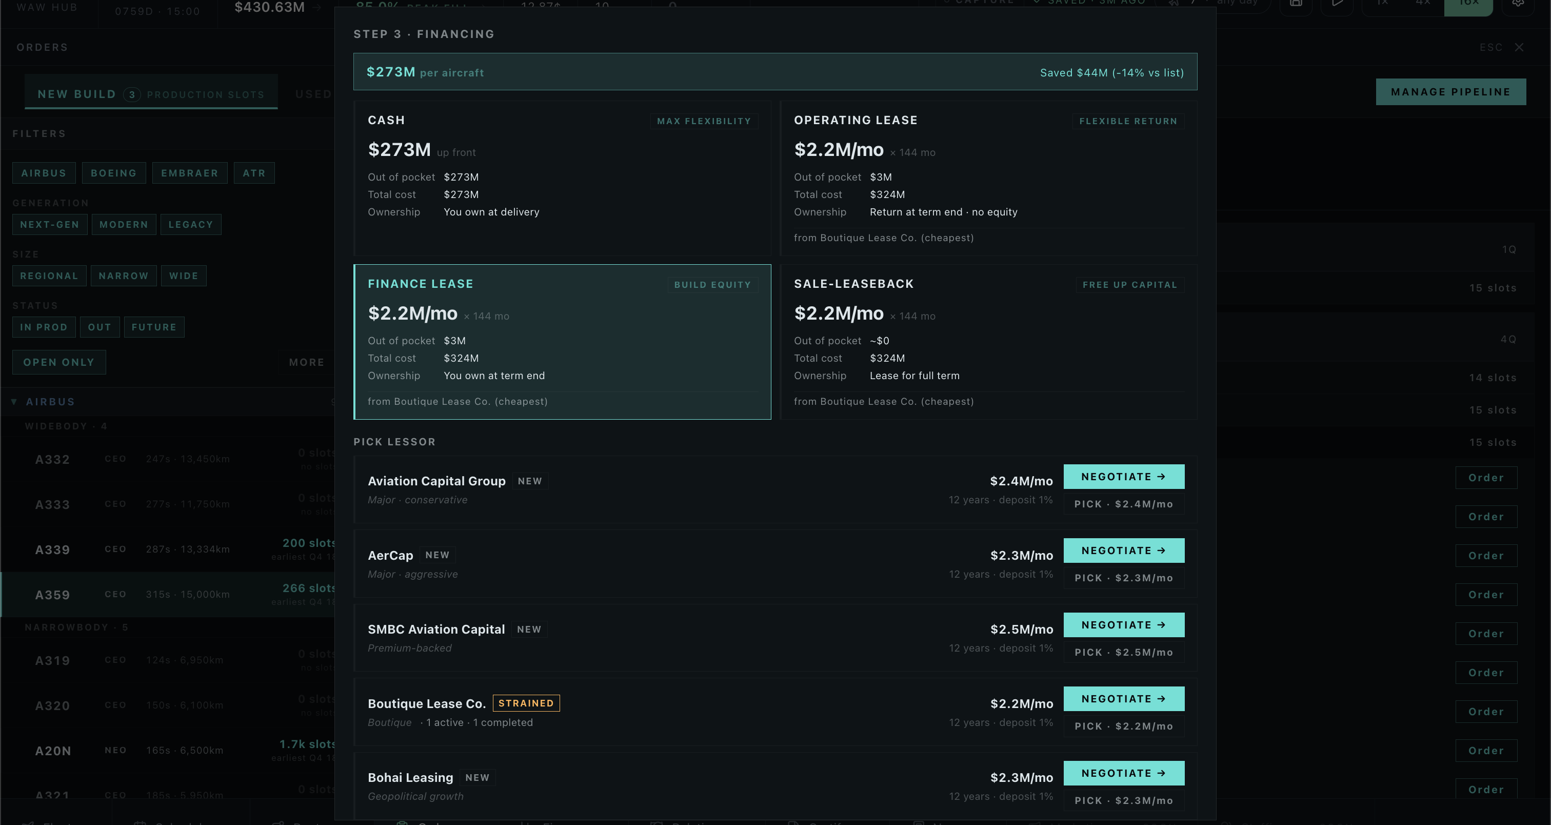Negotiate with AerCap lessor
The height and width of the screenshot is (825, 1551).
pyautogui.click(x=1124, y=551)
